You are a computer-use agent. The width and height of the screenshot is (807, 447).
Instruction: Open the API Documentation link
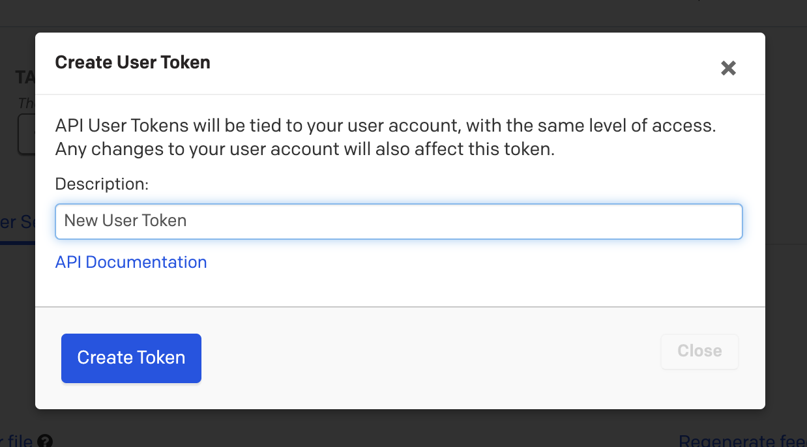point(131,262)
